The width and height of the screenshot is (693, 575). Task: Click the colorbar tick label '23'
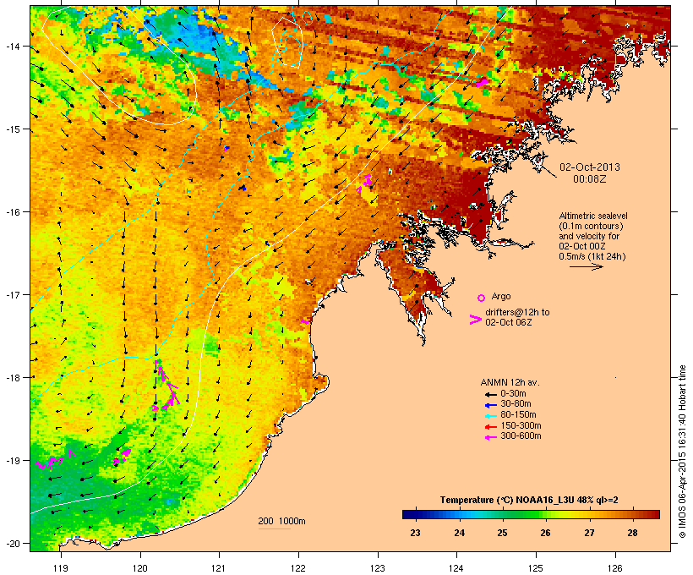(415, 533)
